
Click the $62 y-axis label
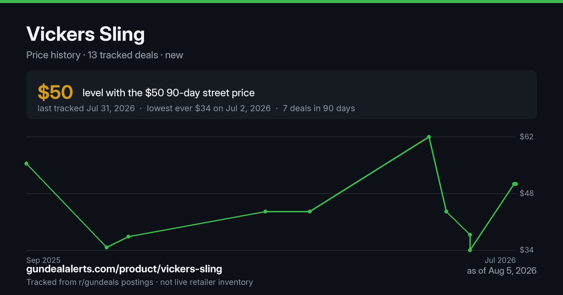527,137
